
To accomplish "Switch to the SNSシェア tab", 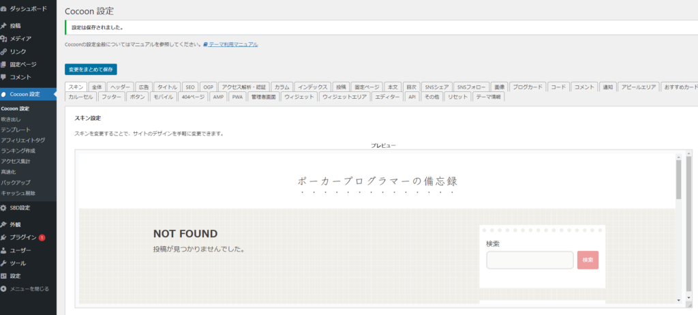I will (x=437, y=87).
